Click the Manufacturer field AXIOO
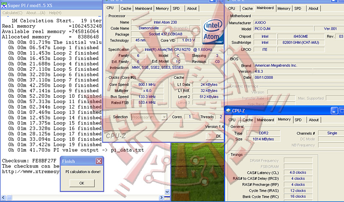Screen dimensions: 344x202 coord(299,23)
